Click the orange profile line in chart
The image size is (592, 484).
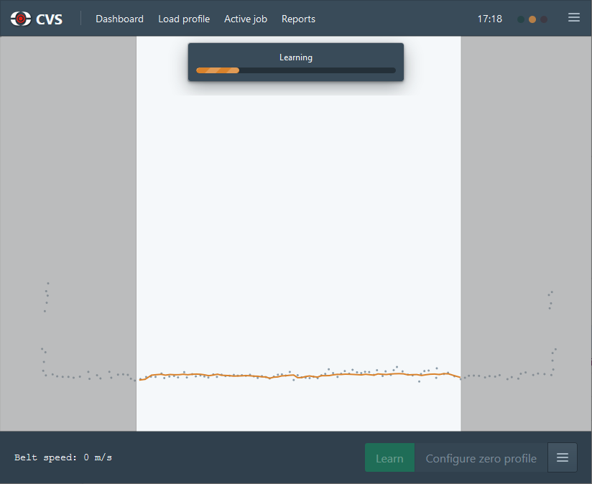click(300, 376)
